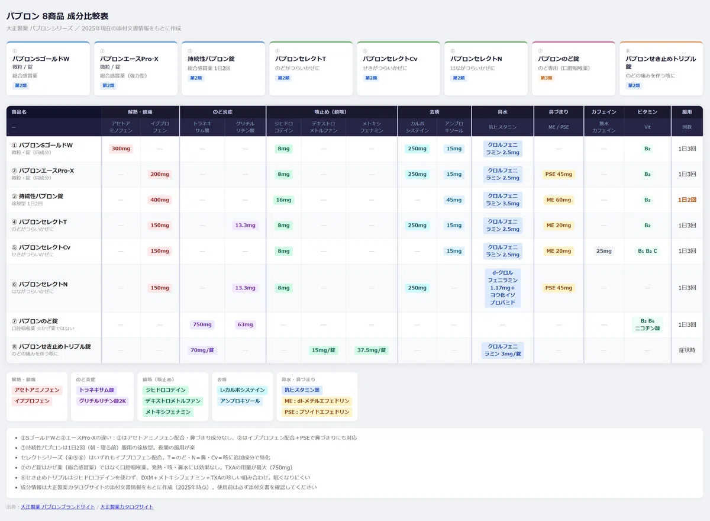Click the 解熱・鎮痛 group header

coord(140,112)
